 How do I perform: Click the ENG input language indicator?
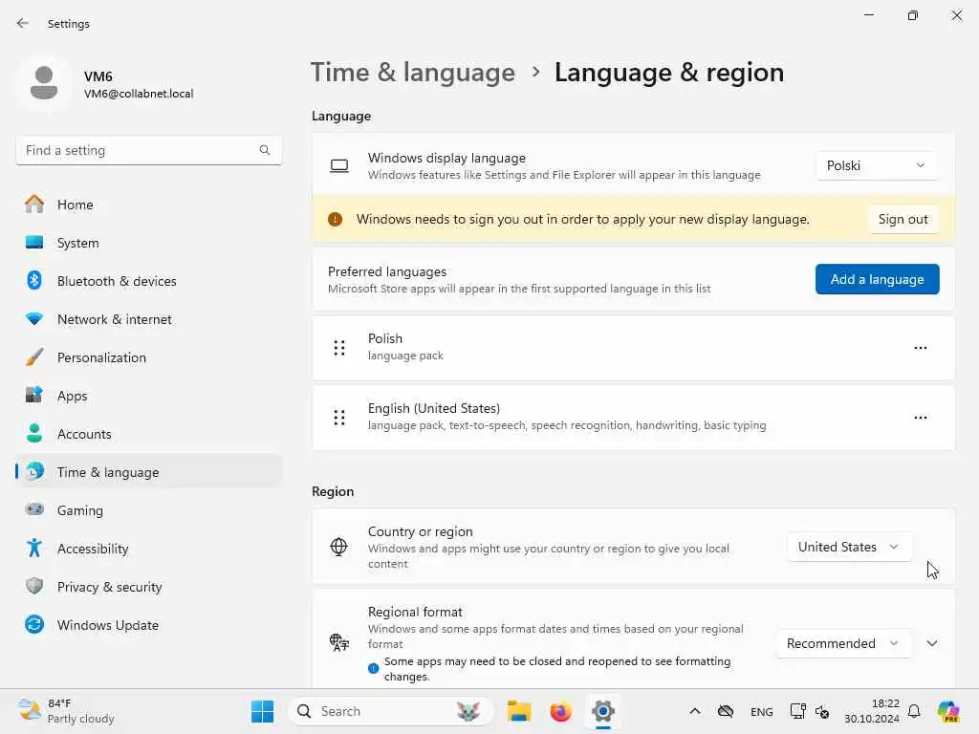click(x=761, y=711)
